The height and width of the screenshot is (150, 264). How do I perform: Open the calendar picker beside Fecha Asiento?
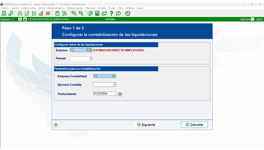120,94
